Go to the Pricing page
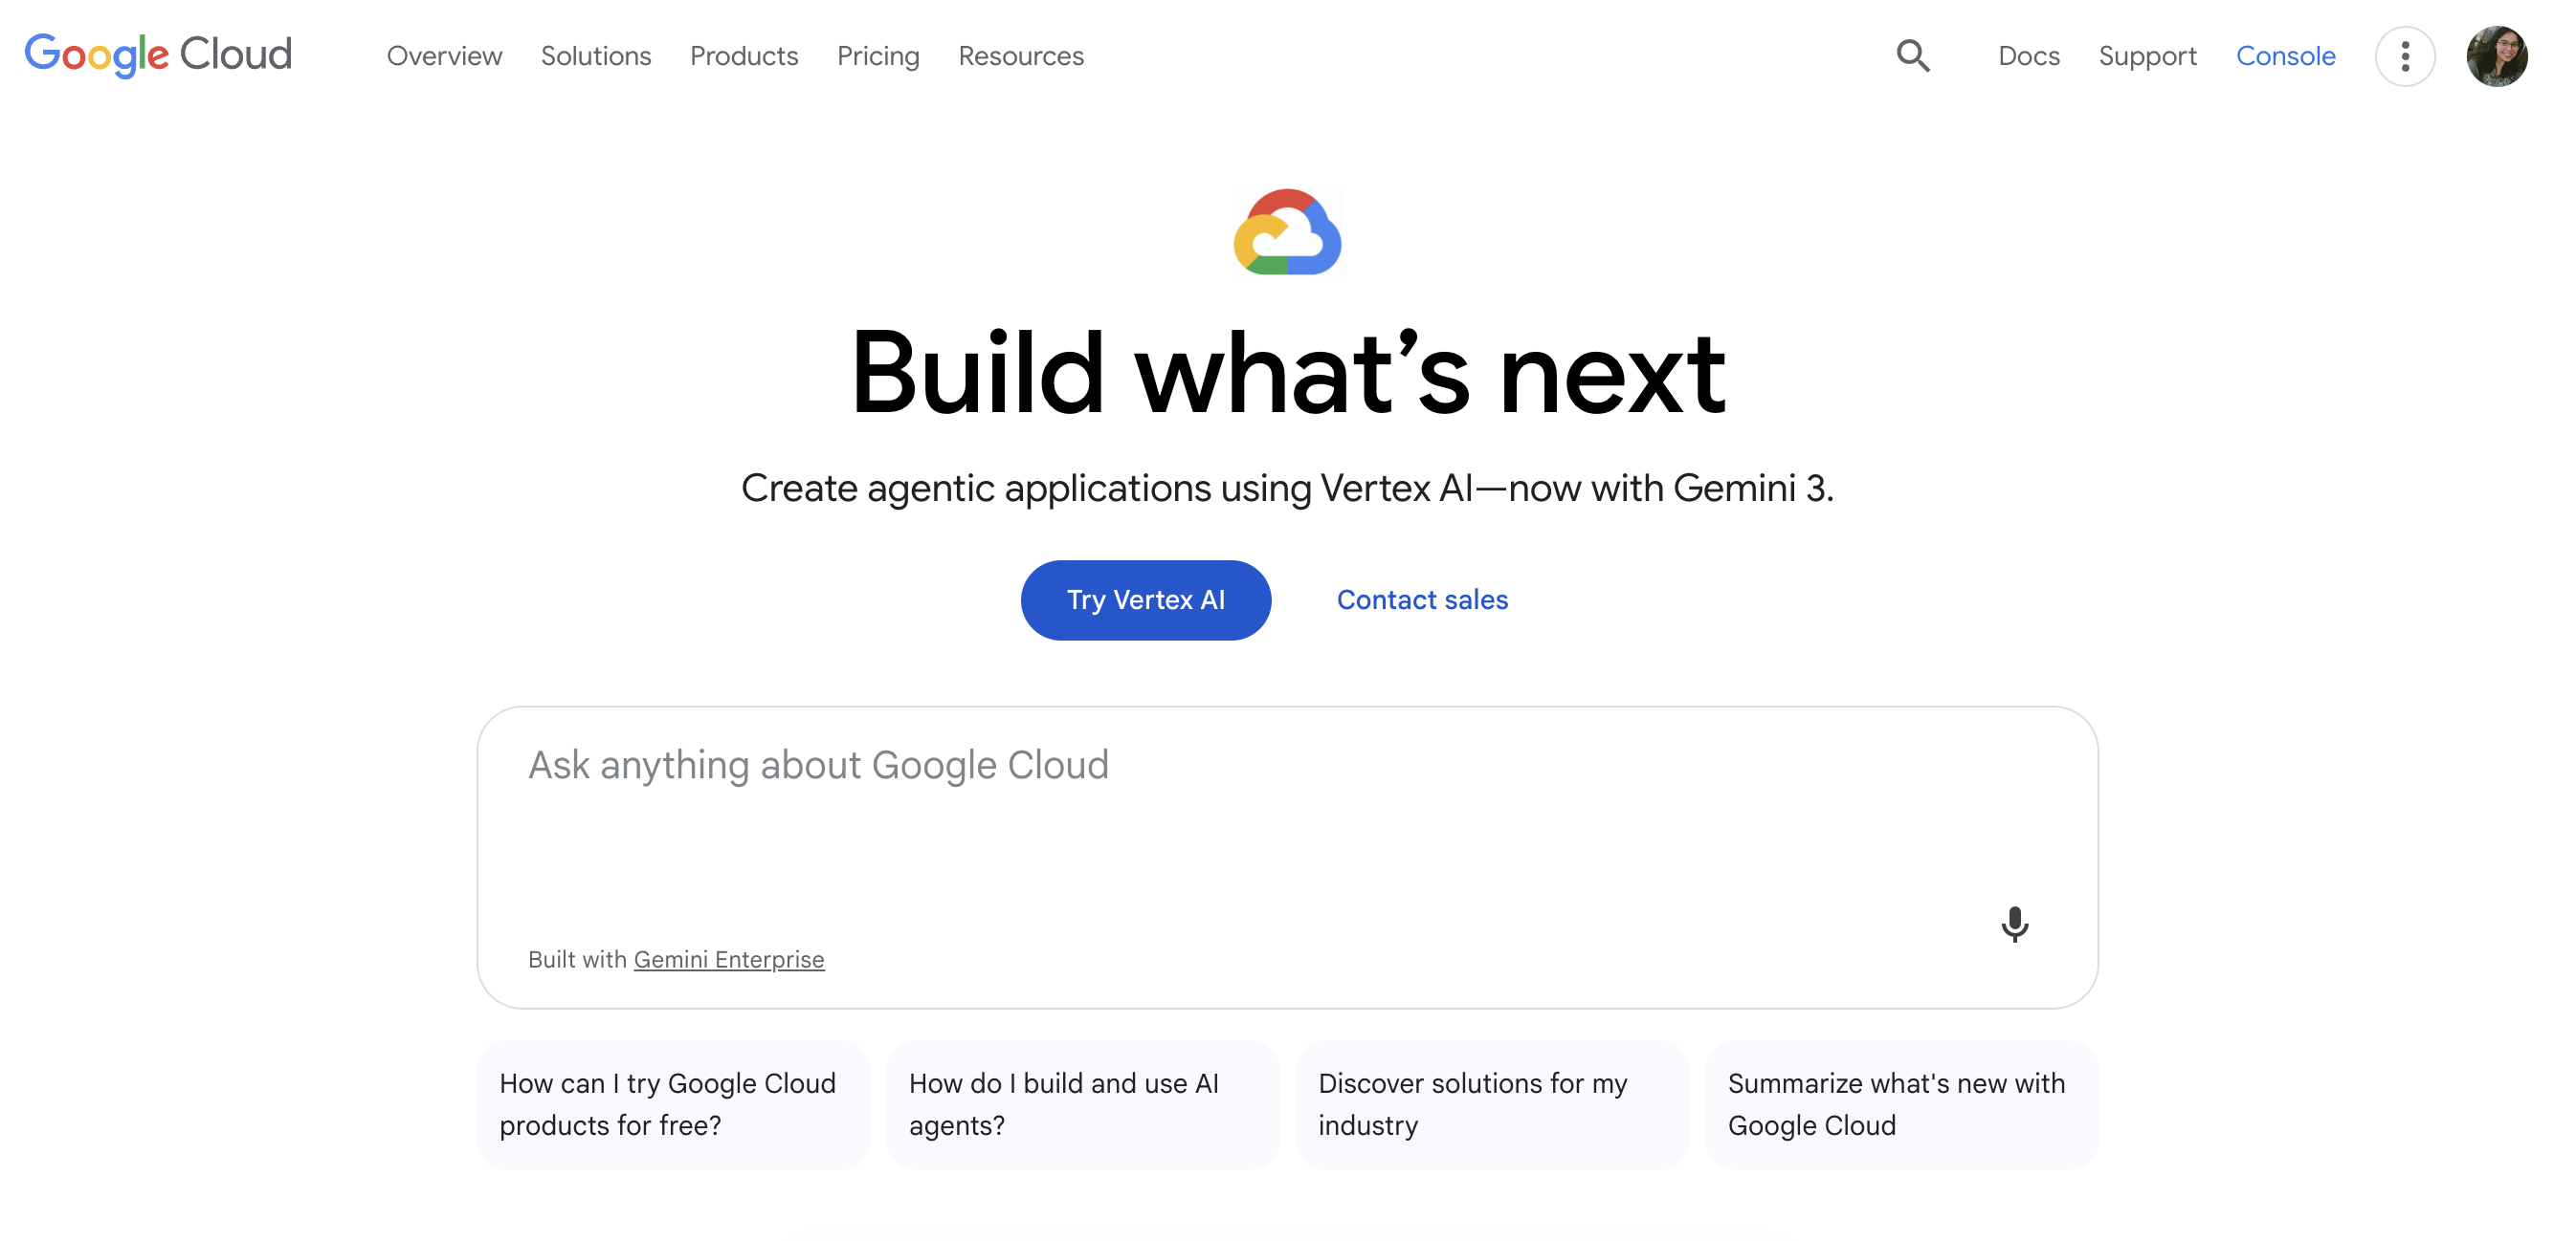 click(x=878, y=56)
